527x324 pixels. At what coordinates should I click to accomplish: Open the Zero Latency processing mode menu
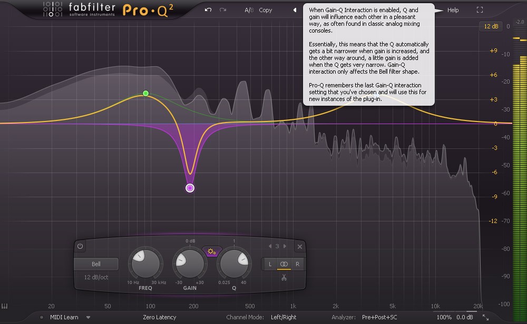click(x=159, y=317)
